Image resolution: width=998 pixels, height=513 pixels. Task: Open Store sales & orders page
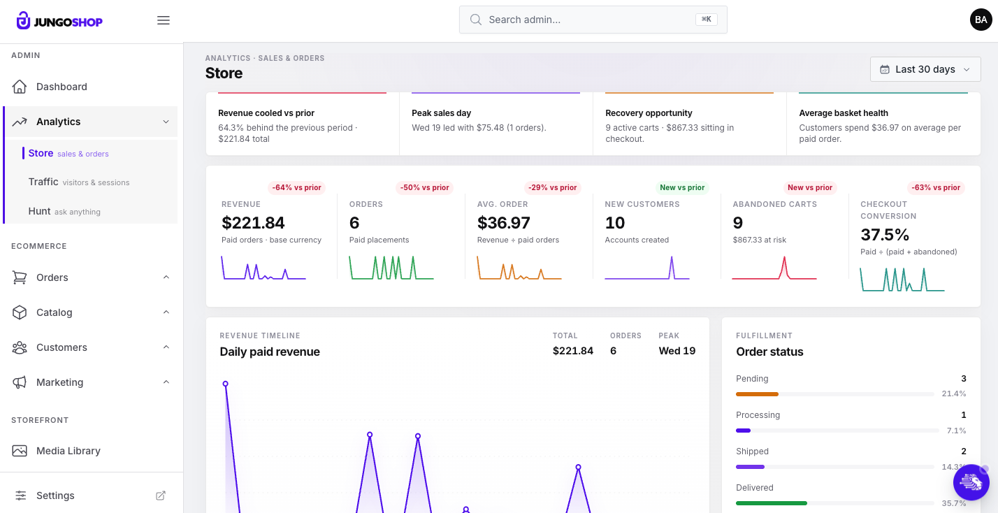click(x=68, y=153)
